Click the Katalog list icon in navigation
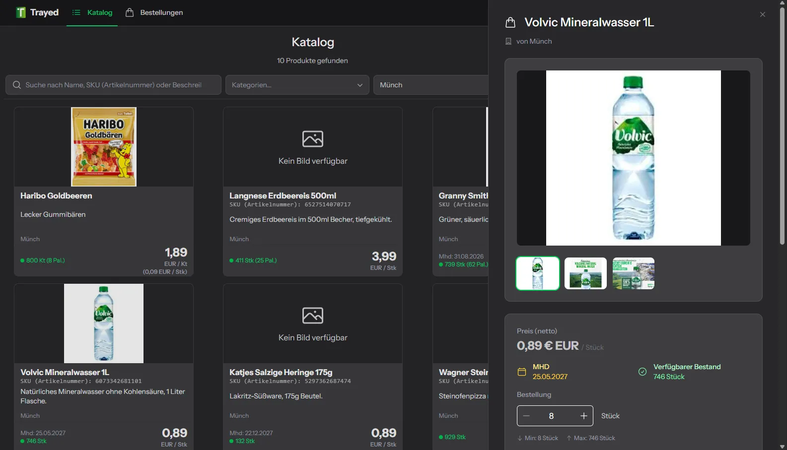This screenshot has width=787, height=450. 76,12
